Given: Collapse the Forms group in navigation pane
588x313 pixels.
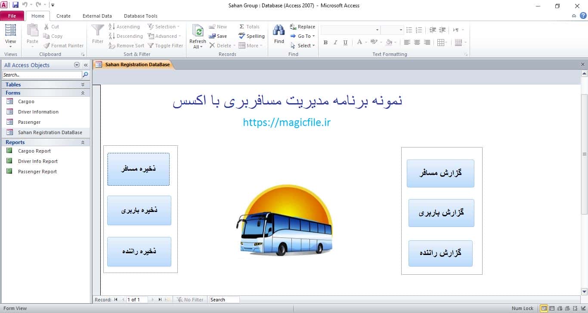Looking at the screenshot, I should [83, 93].
